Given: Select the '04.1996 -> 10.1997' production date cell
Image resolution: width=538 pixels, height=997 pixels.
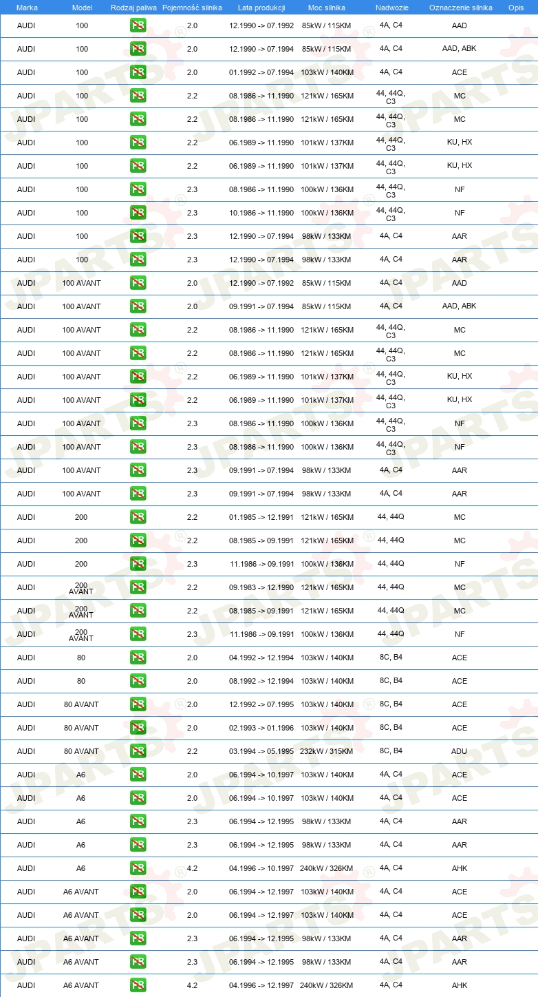Looking at the screenshot, I should tap(261, 868).
